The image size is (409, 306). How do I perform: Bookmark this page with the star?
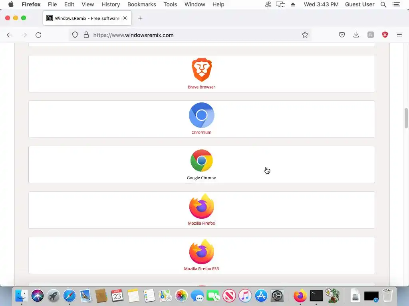coord(305,35)
